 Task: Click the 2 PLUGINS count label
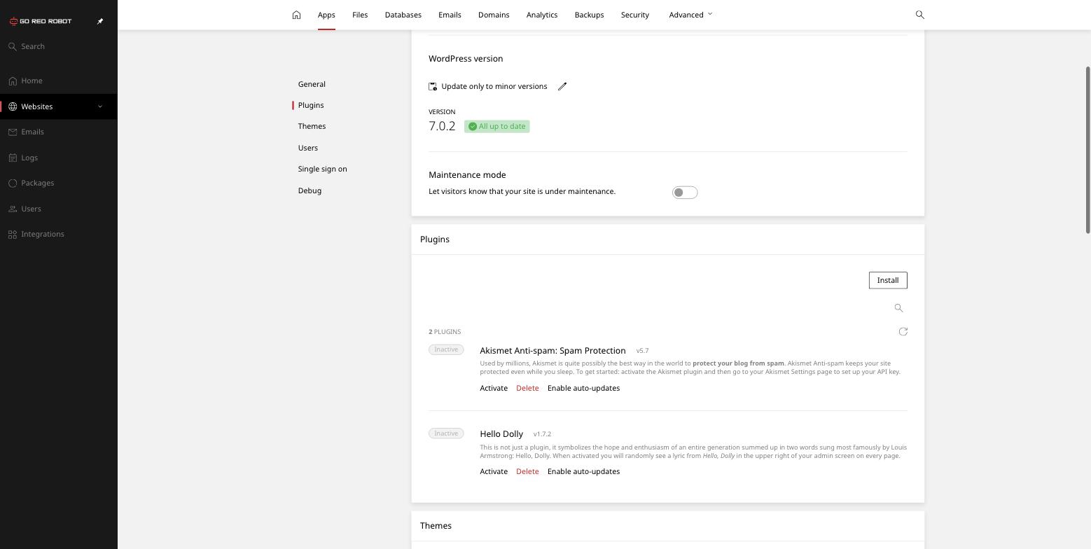tap(445, 332)
